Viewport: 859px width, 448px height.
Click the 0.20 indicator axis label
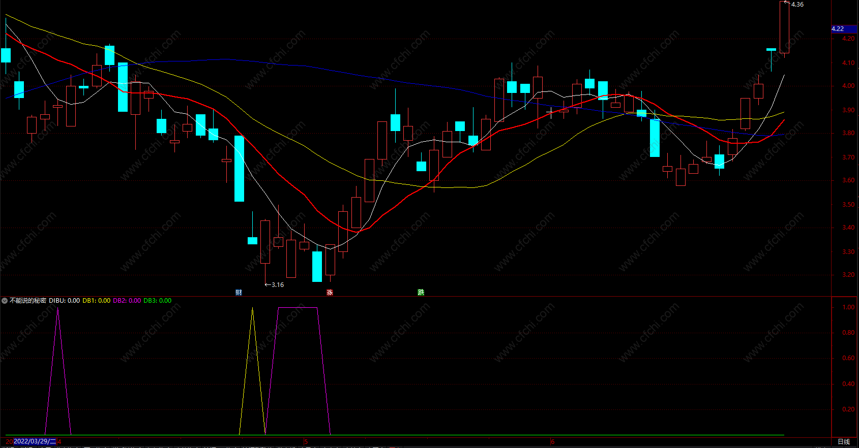(848, 409)
